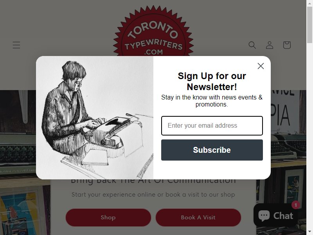Click the red chat notification badge
The height and width of the screenshot is (235, 313).
point(296,205)
